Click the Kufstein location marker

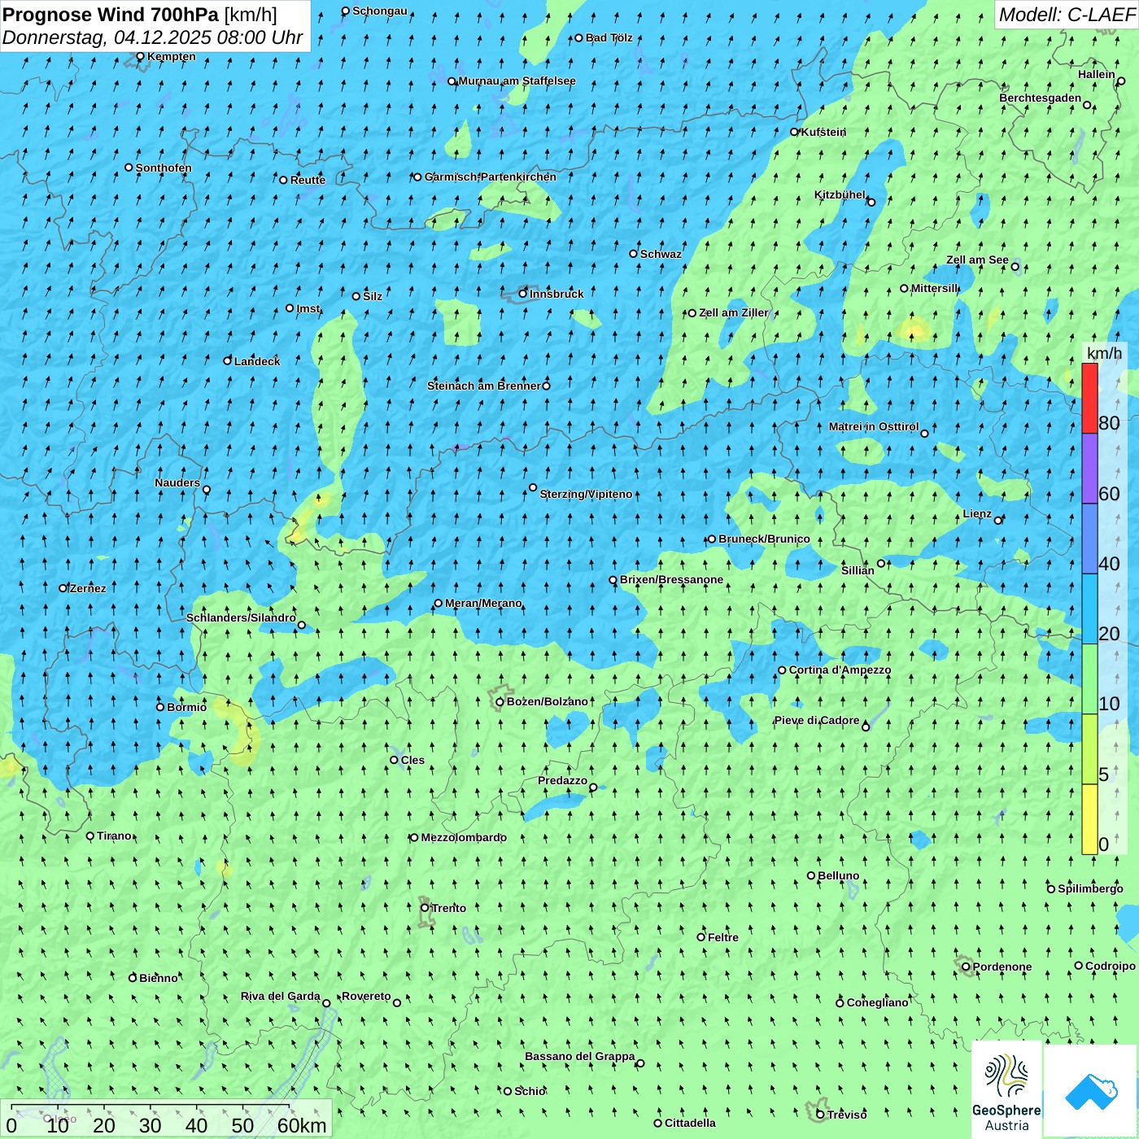point(795,132)
